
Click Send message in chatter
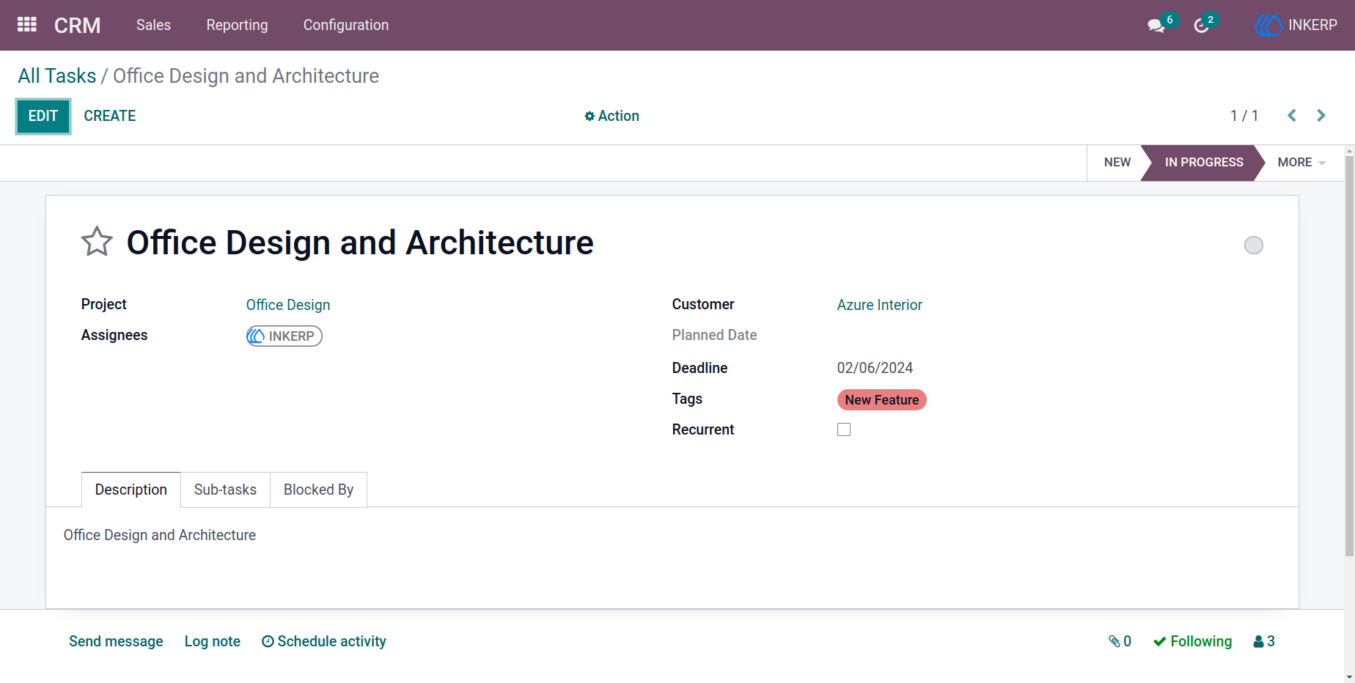point(116,641)
